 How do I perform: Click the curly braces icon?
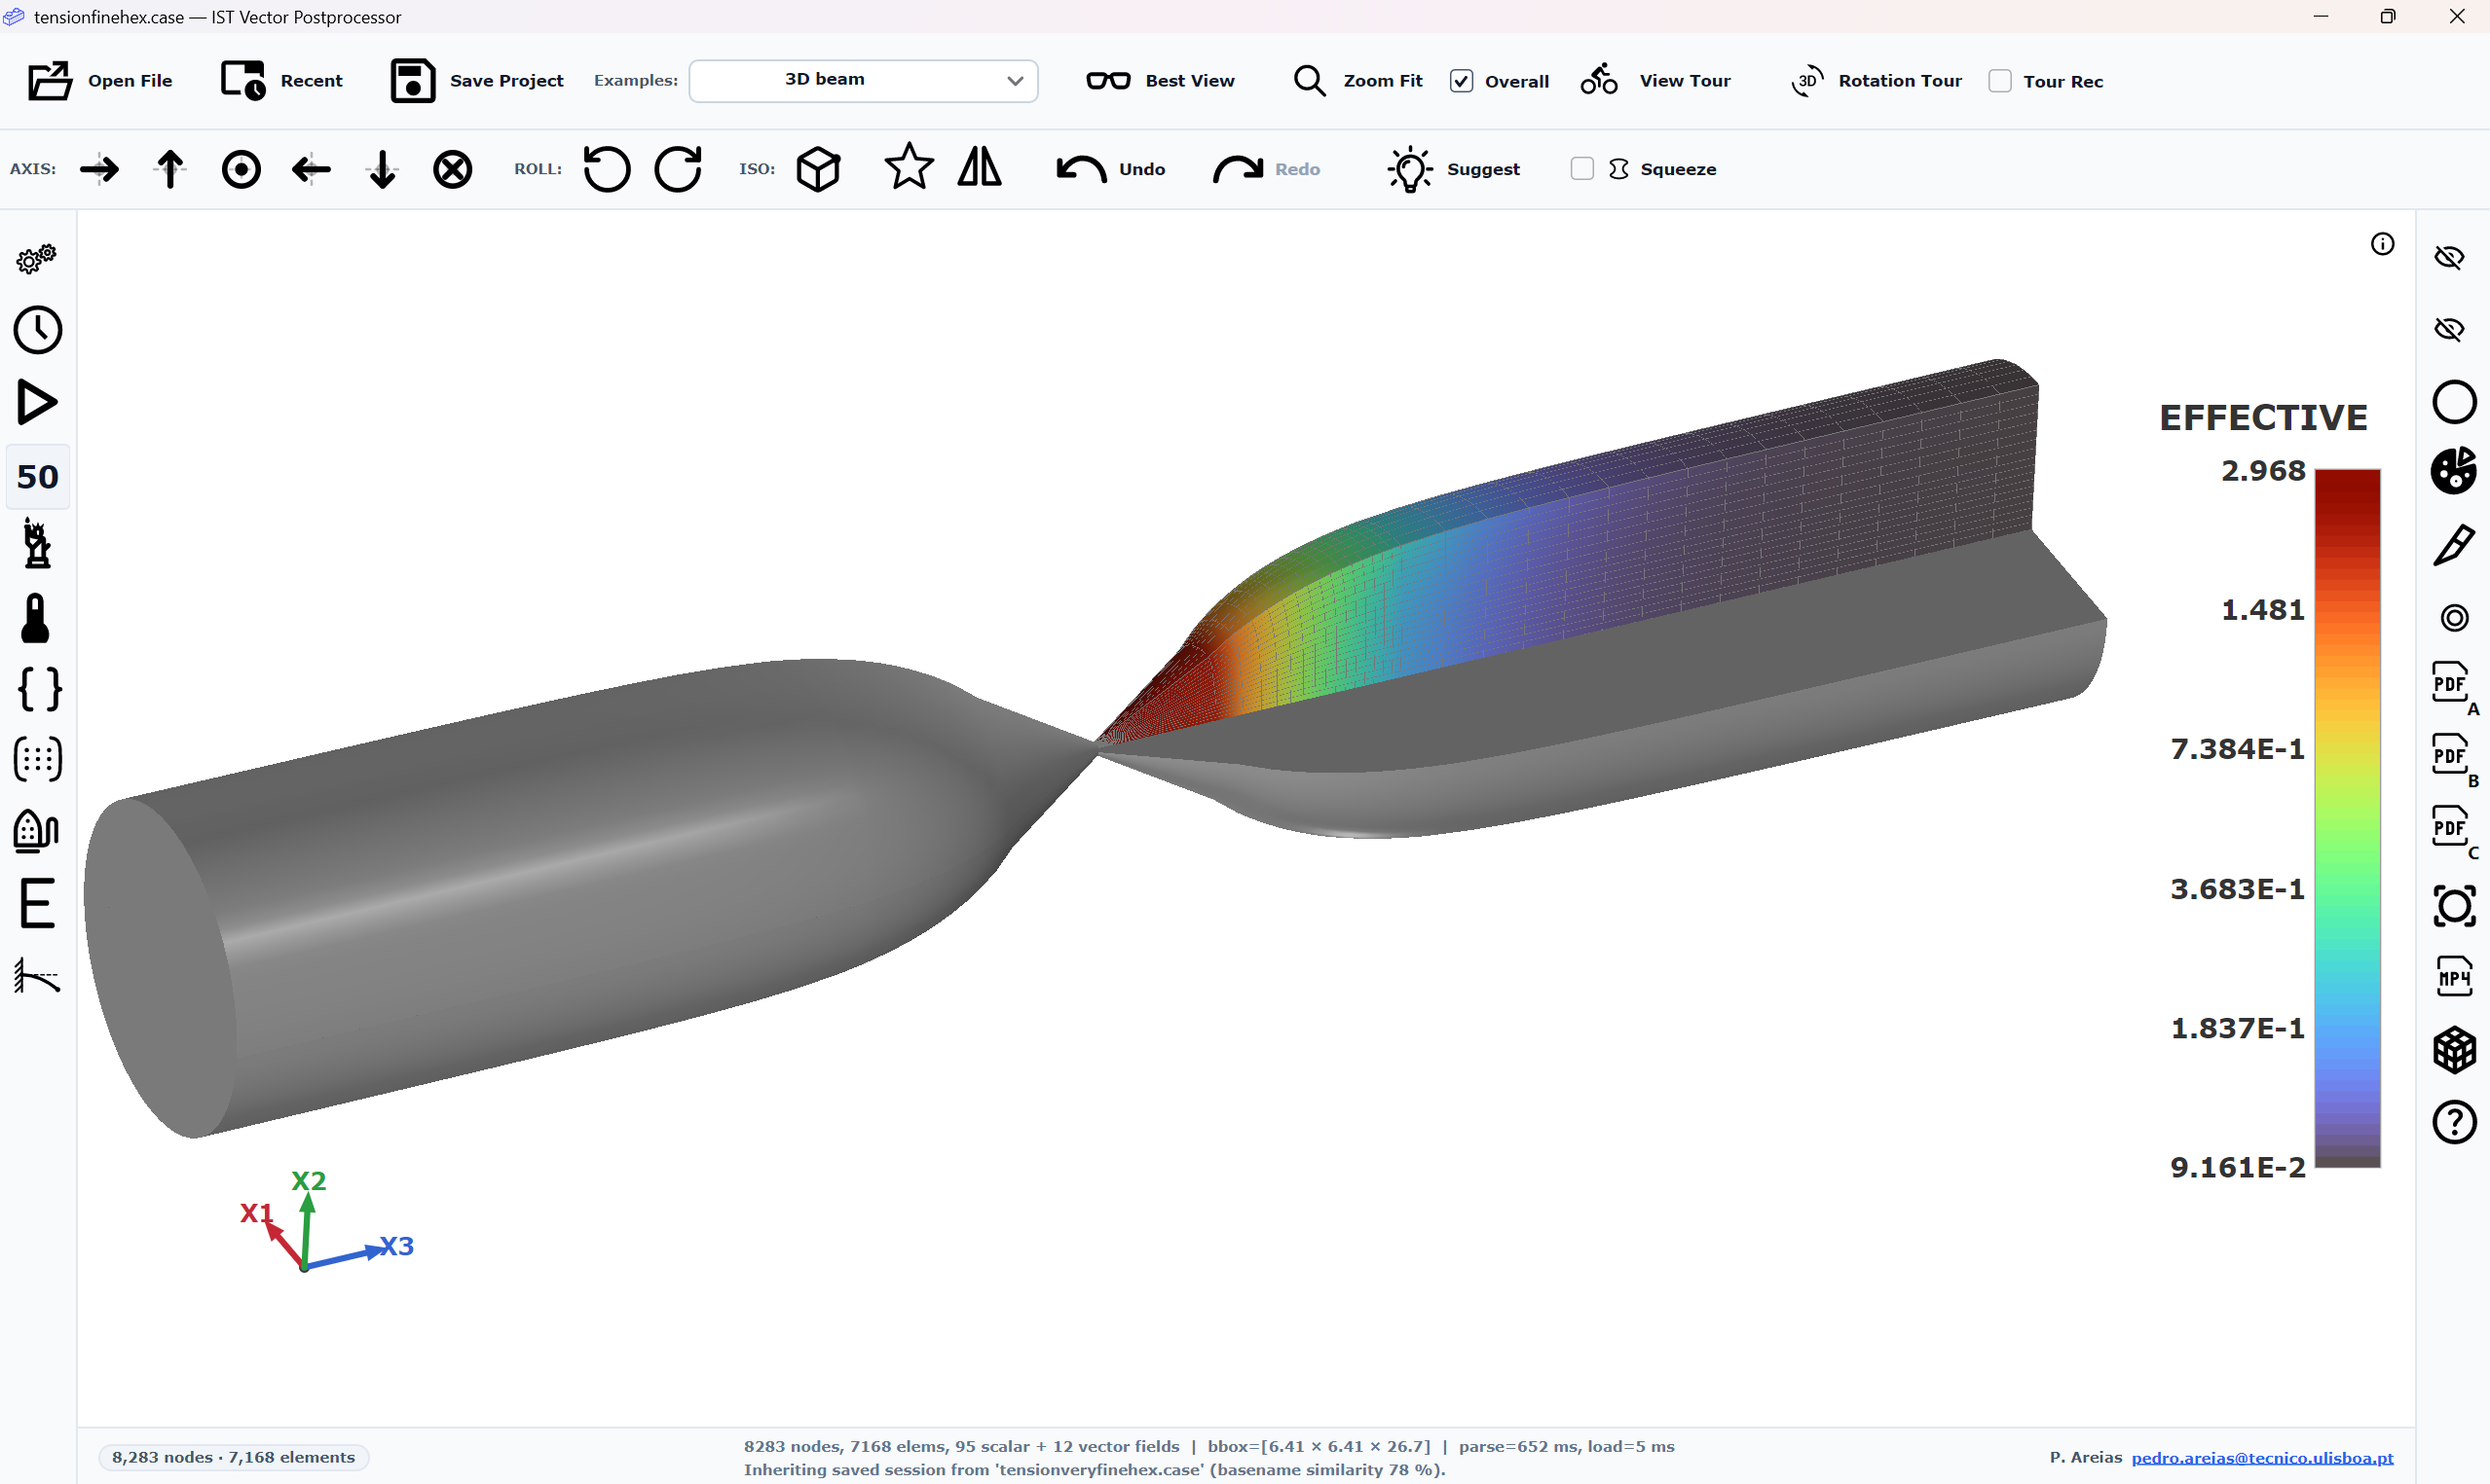[39, 689]
